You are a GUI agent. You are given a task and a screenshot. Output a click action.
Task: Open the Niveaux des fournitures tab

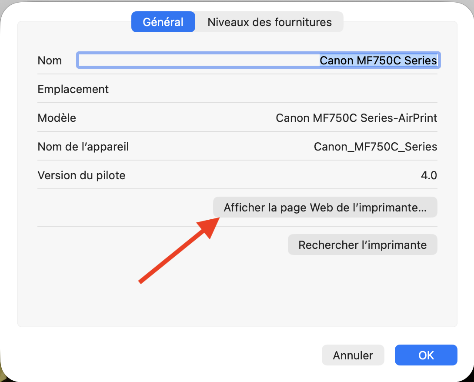270,22
